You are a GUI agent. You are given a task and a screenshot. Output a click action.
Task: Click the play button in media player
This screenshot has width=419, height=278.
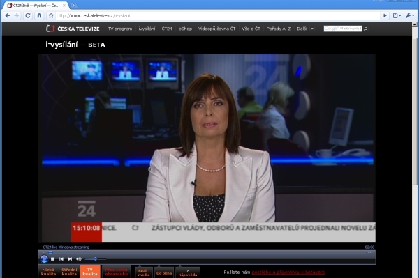44,258
